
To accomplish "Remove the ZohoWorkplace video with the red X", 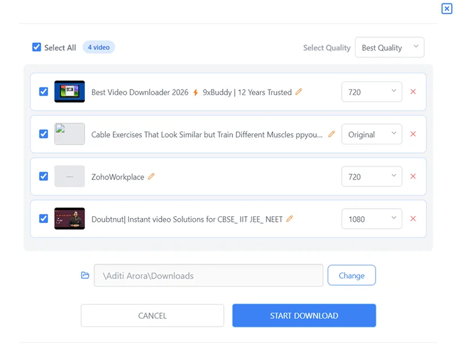I will (413, 177).
